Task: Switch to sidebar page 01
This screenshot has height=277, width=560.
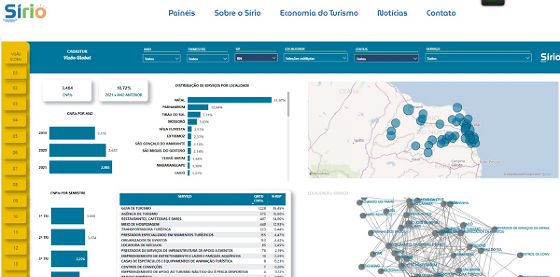Action: (x=15, y=73)
